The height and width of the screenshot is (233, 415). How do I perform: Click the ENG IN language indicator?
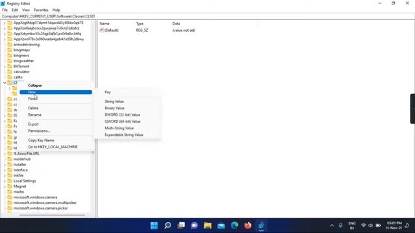(351, 226)
